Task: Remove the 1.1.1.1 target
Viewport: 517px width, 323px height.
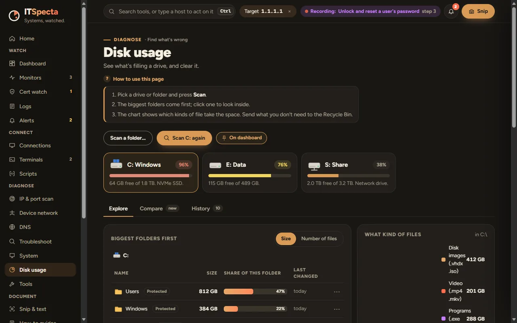Action: click(x=289, y=11)
